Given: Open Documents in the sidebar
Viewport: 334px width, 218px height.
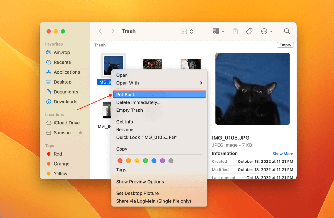Looking at the screenshot, I should [x=62, y=92].
